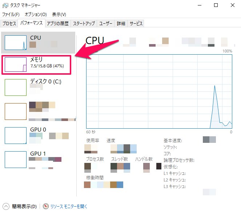Screen dimensions: 241x215
Task: Go to the ユーザー tab
Action: [105, 23]
